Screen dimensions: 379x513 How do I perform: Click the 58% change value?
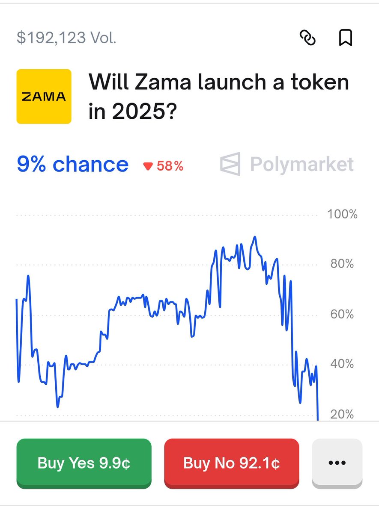coord(170,166)
